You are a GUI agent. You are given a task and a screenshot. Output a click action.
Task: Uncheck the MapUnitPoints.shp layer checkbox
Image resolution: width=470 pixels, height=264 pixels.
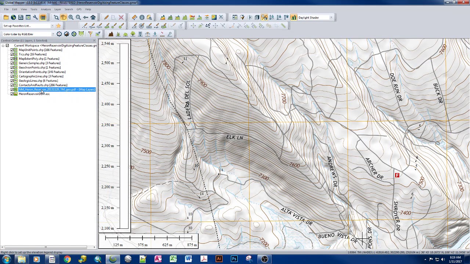click(x=12, y=50)
